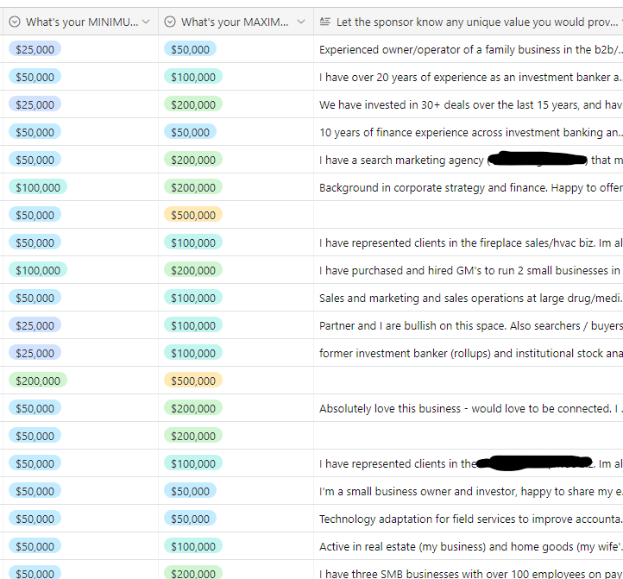Open the MINIMUM column header dropdown chevron

click(146, 22)
